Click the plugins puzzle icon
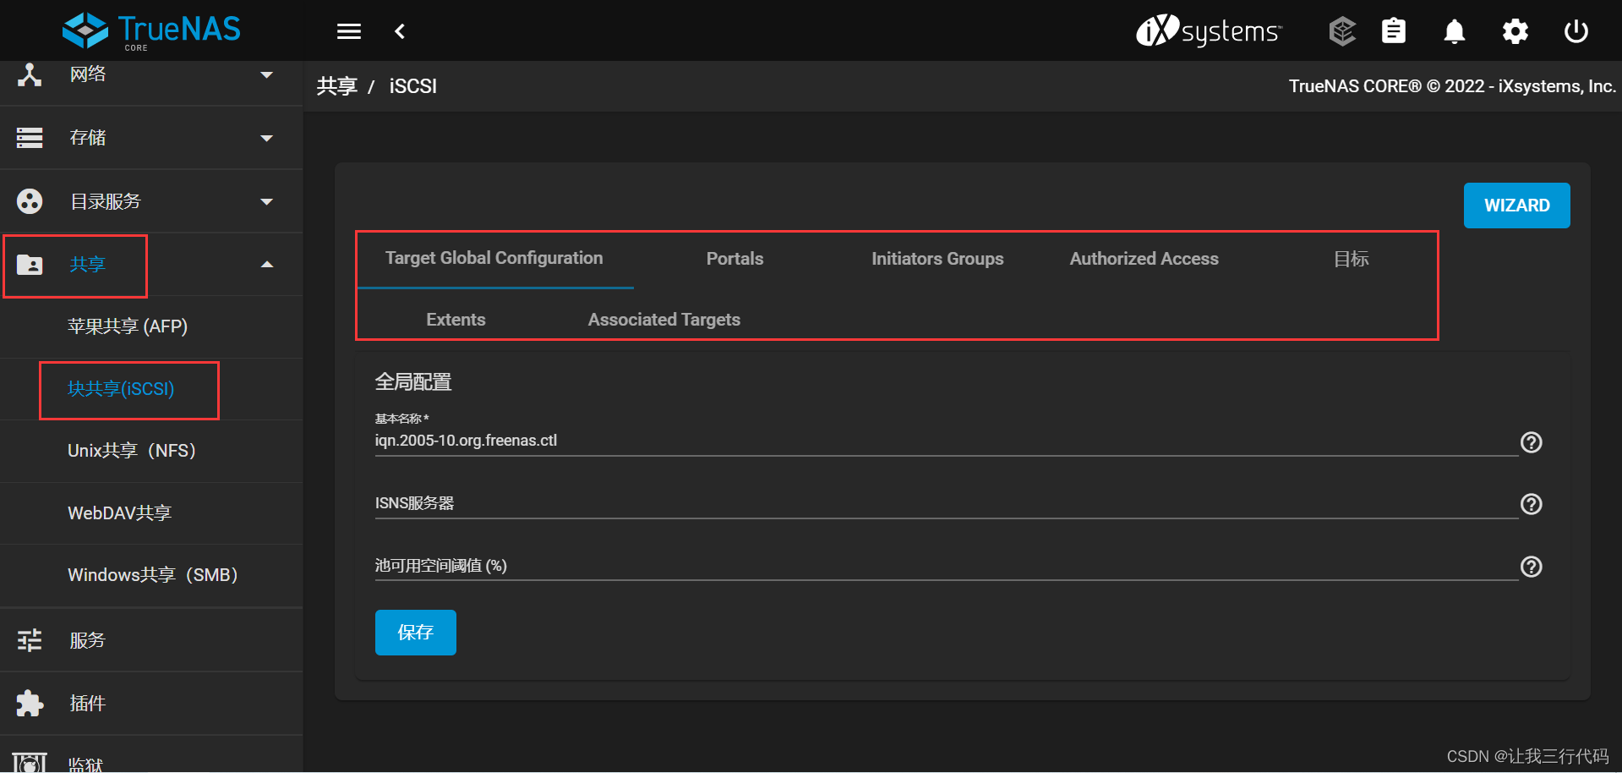Viewport: 1622px width, 773px height. click(x=30, y=703)
